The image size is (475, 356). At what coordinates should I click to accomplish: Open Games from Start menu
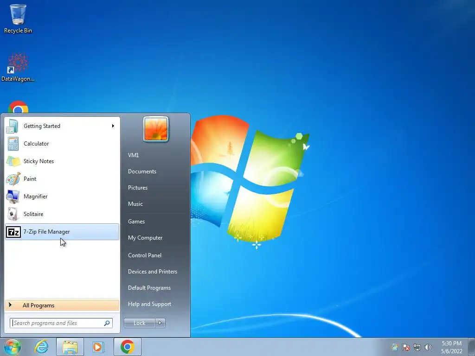(x=136, y=221)
